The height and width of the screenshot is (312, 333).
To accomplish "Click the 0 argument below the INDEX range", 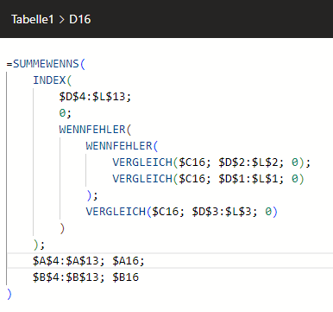I will 62,113.
